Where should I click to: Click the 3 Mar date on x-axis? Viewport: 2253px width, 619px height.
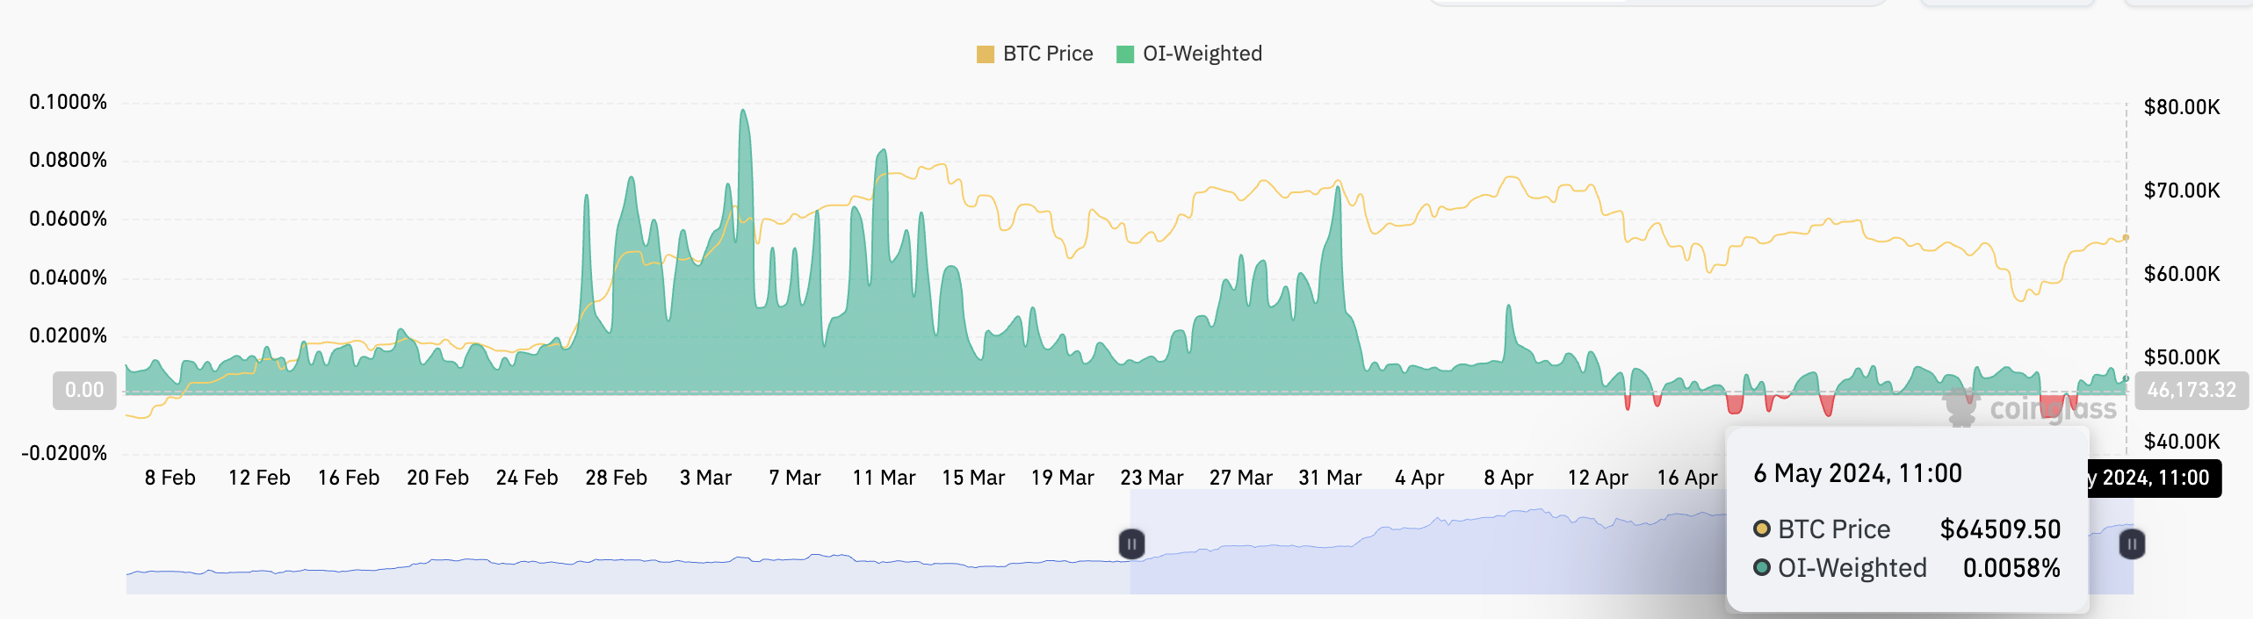tap(705, 478)
